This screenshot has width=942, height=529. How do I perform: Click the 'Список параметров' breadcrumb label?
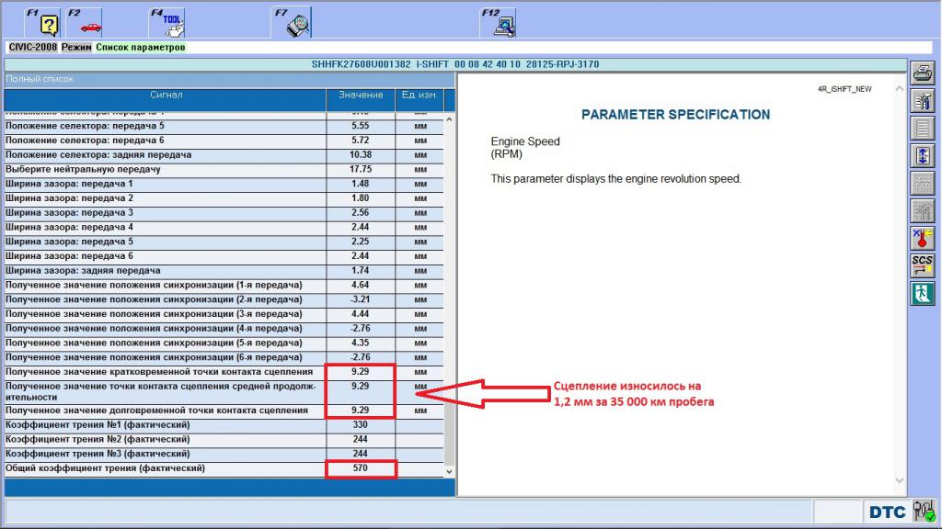pyautogui.click(x=140, y=47)
